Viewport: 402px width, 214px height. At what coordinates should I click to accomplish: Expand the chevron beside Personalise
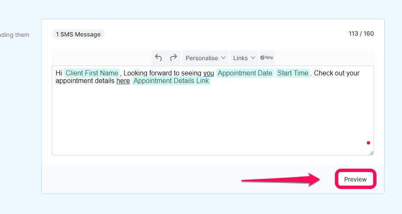click(x=223, y=58)
